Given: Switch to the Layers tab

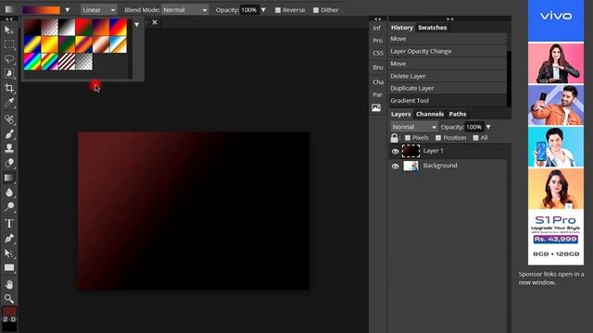Looking at the screenshot, I should pyautogui.click(x=400, y=114).
